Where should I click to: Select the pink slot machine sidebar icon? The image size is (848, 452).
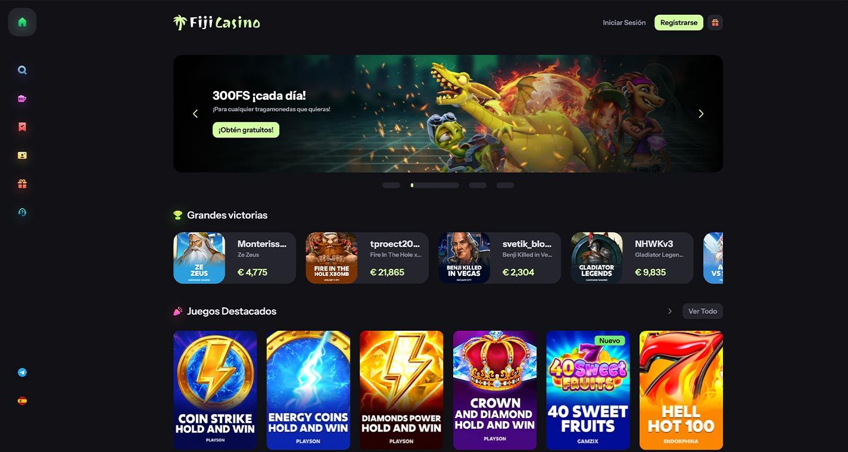22,99
